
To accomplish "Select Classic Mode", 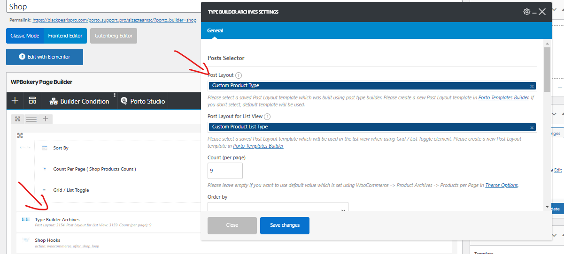I will coord(25,36).
